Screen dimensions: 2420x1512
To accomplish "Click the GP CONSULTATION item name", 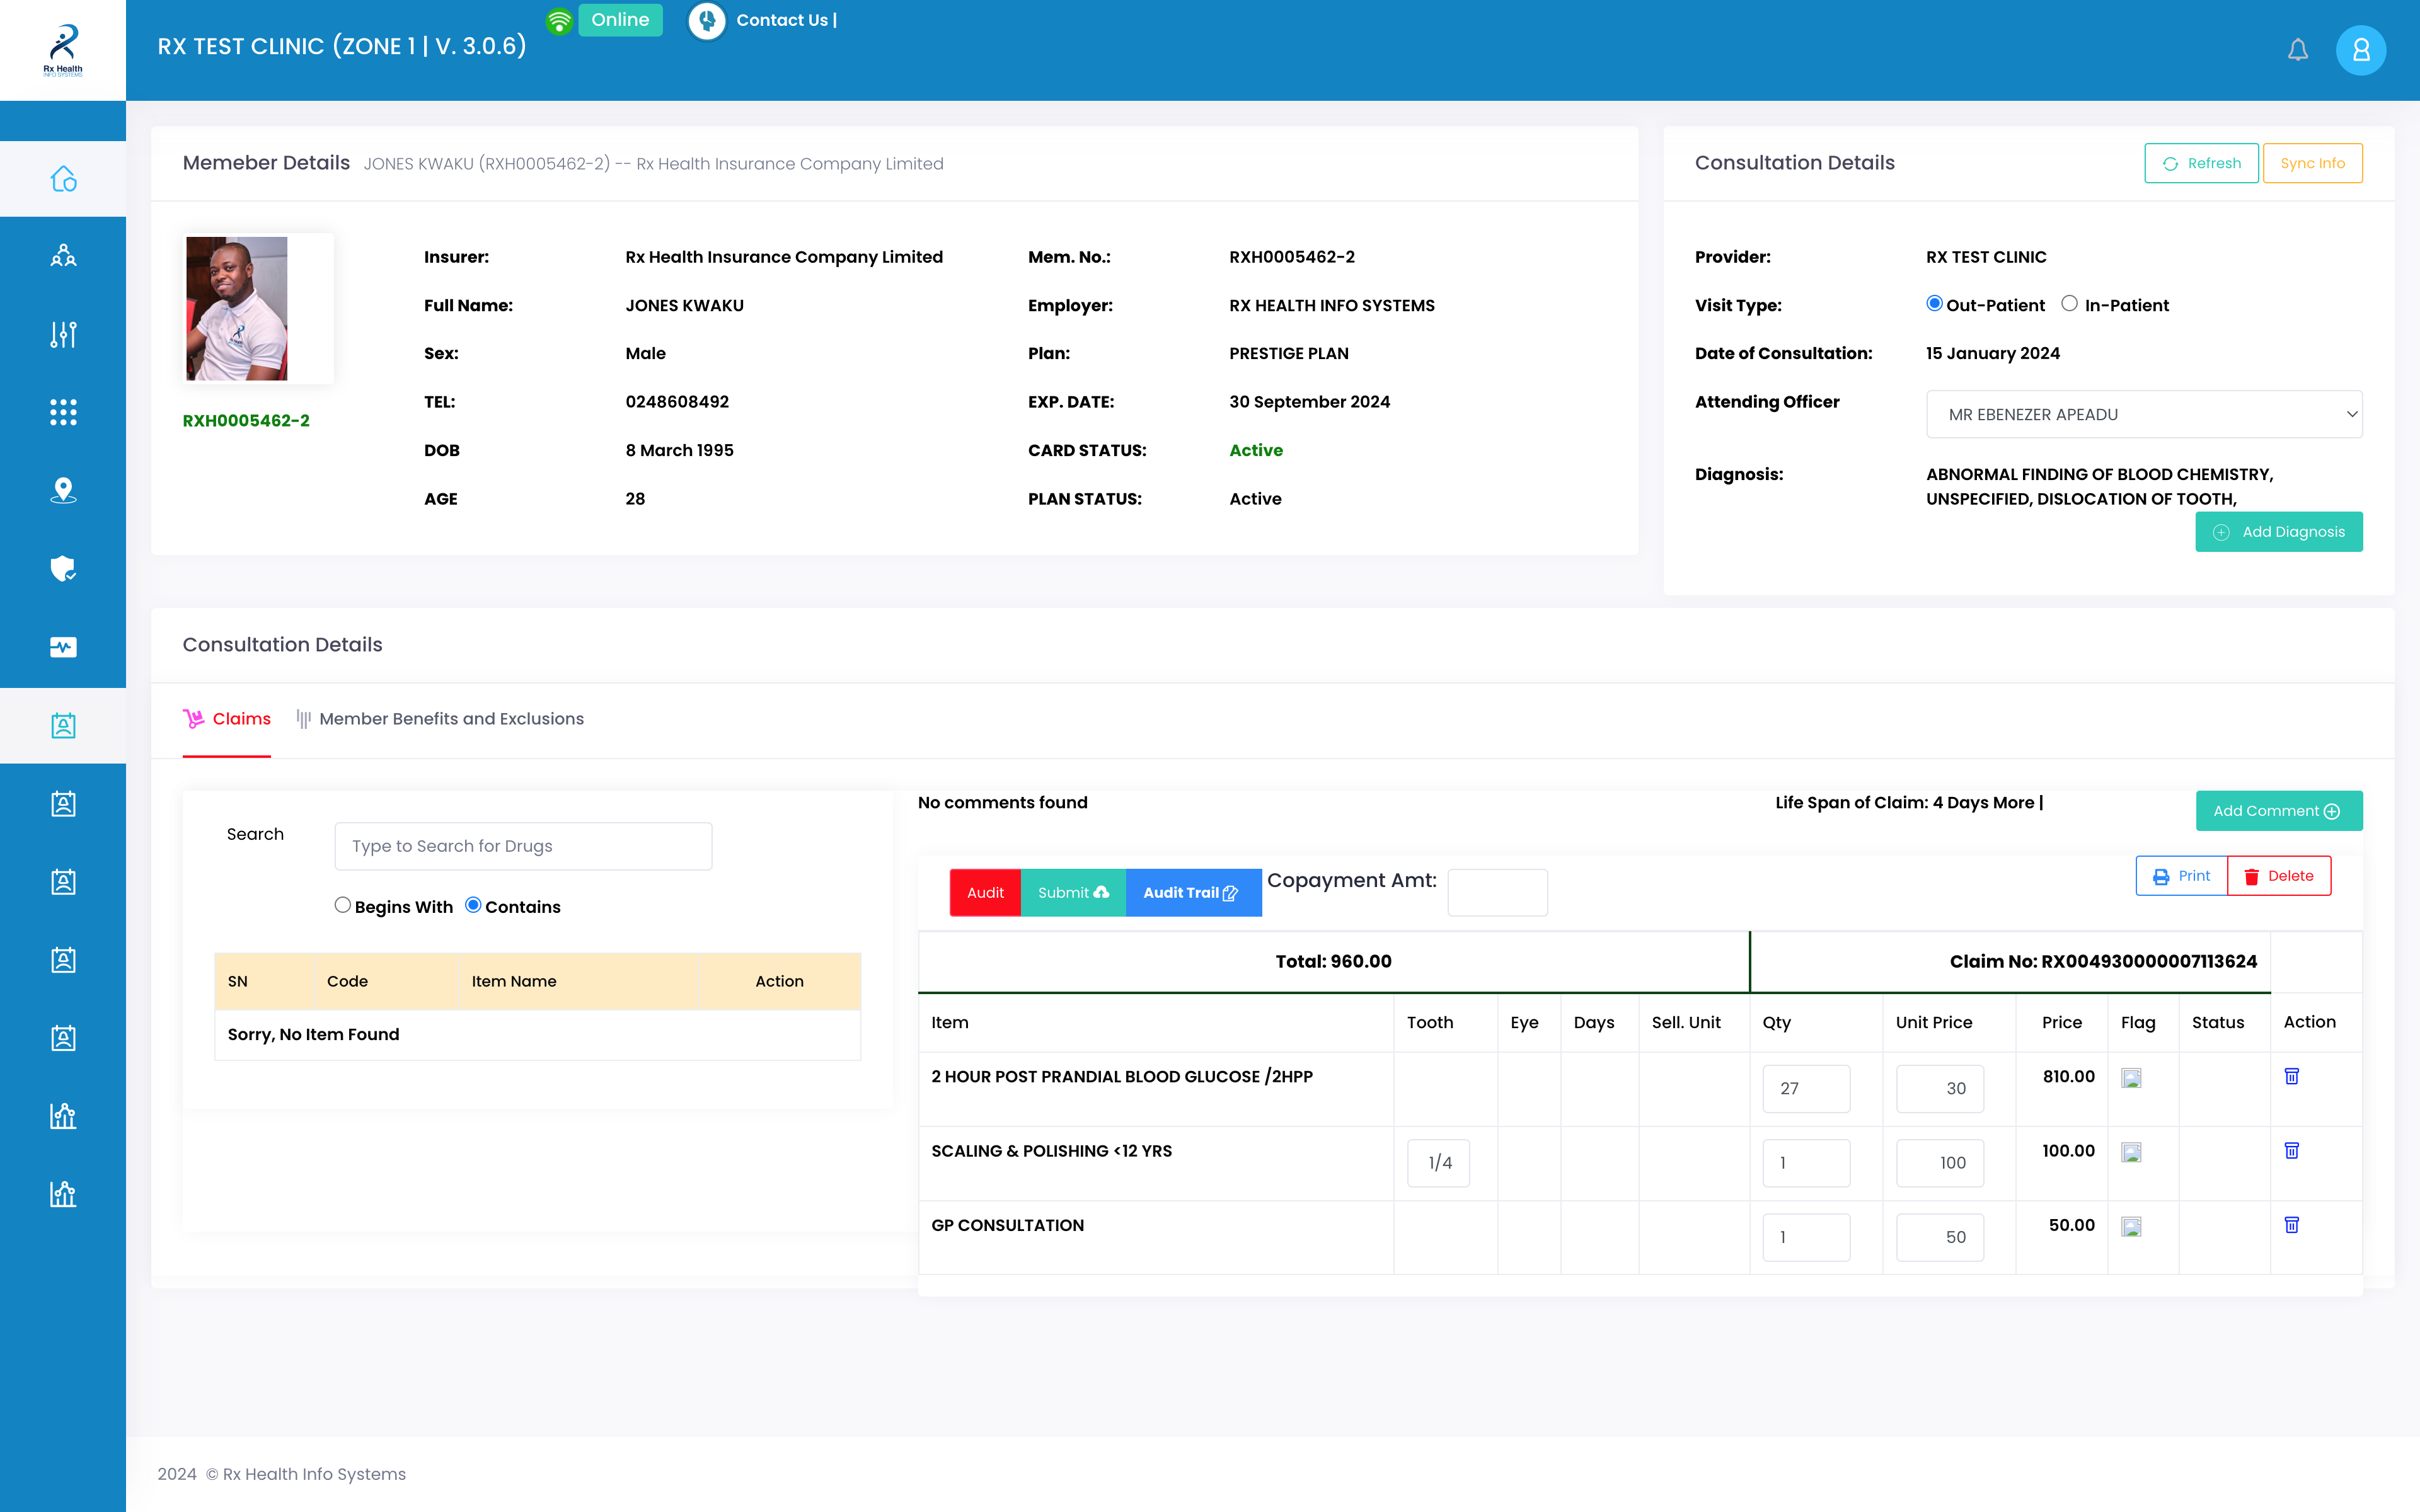I will (x=1007, y=1225).
